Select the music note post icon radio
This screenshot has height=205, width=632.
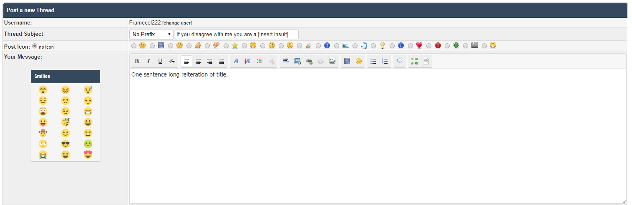click(355, 46)
